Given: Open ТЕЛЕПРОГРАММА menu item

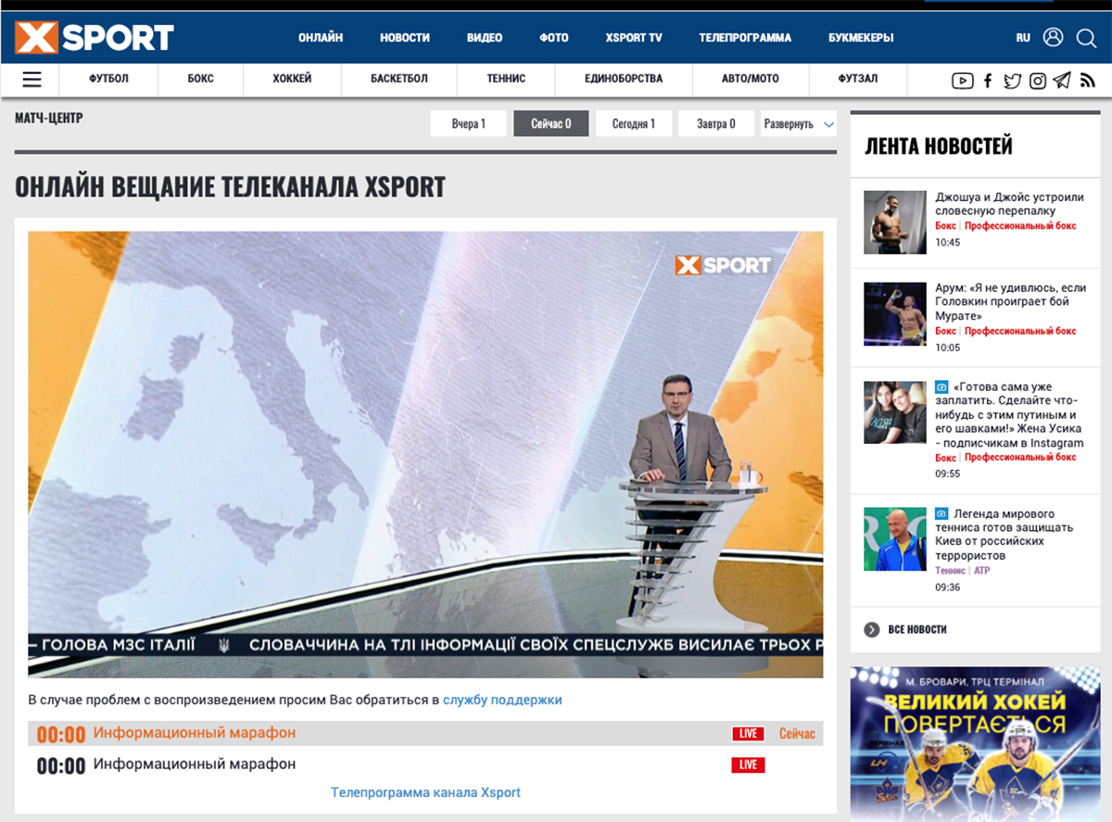Looking at the screenshot, I should point(745,38).
